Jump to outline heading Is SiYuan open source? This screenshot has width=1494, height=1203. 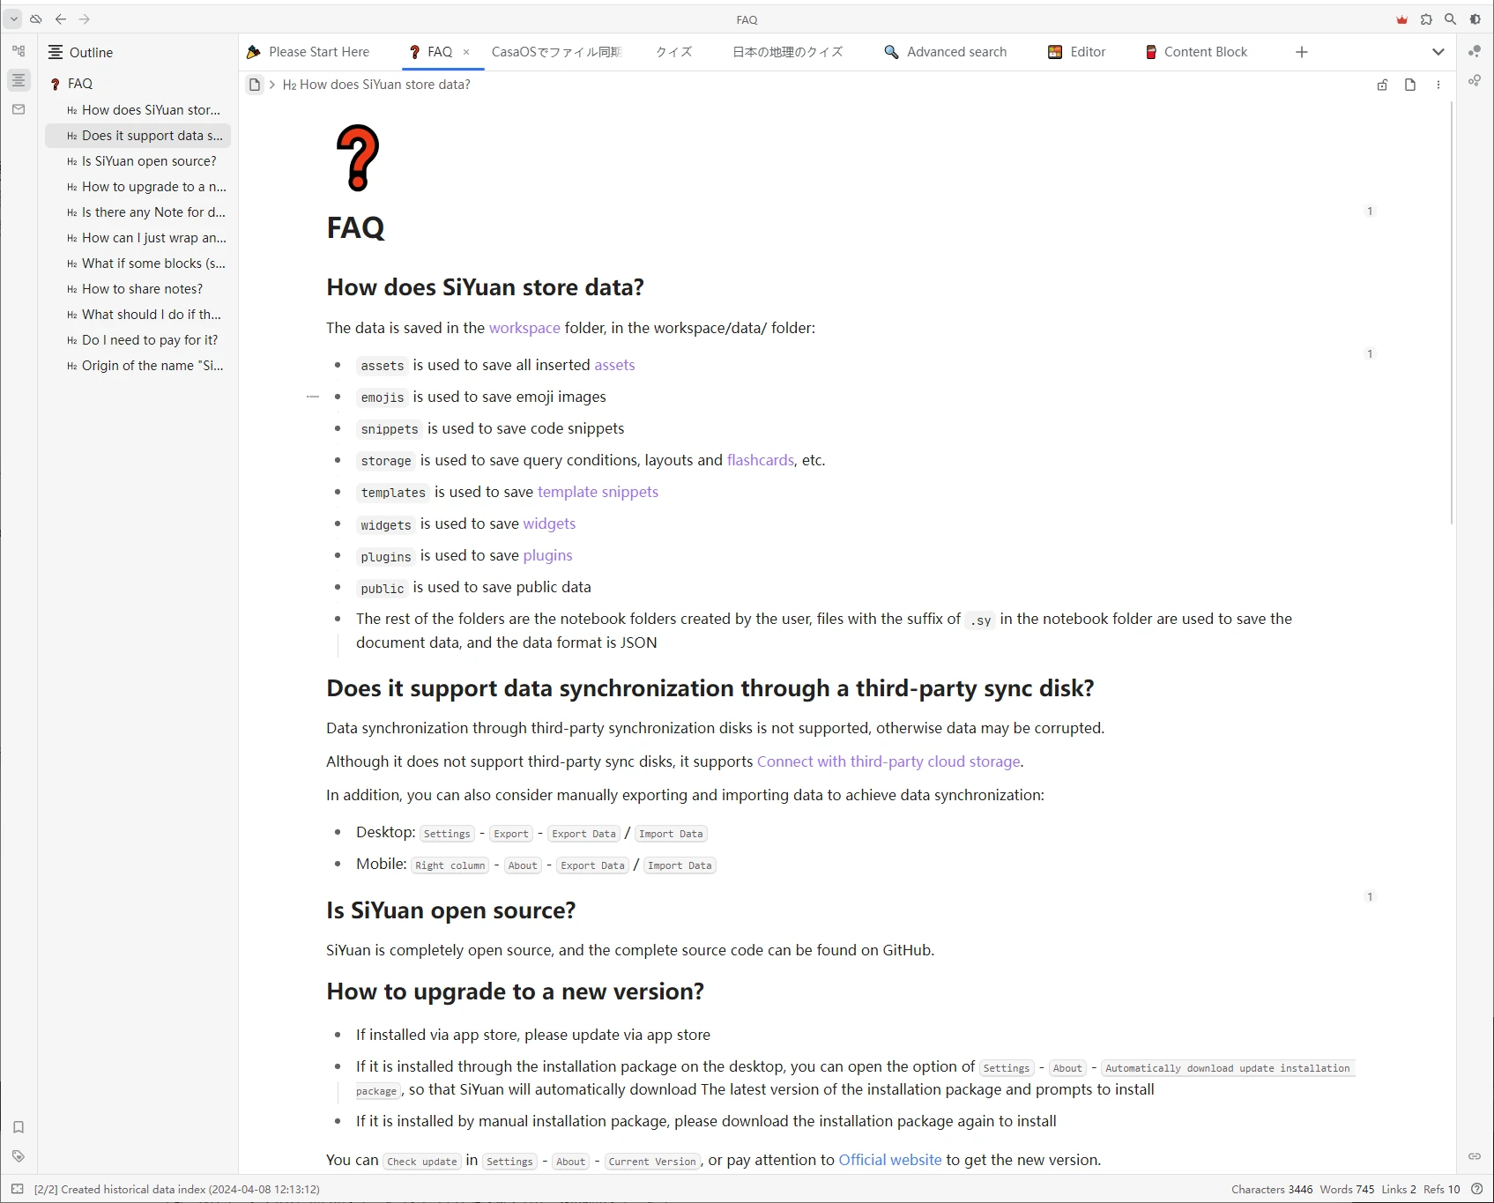click(138, 161)
